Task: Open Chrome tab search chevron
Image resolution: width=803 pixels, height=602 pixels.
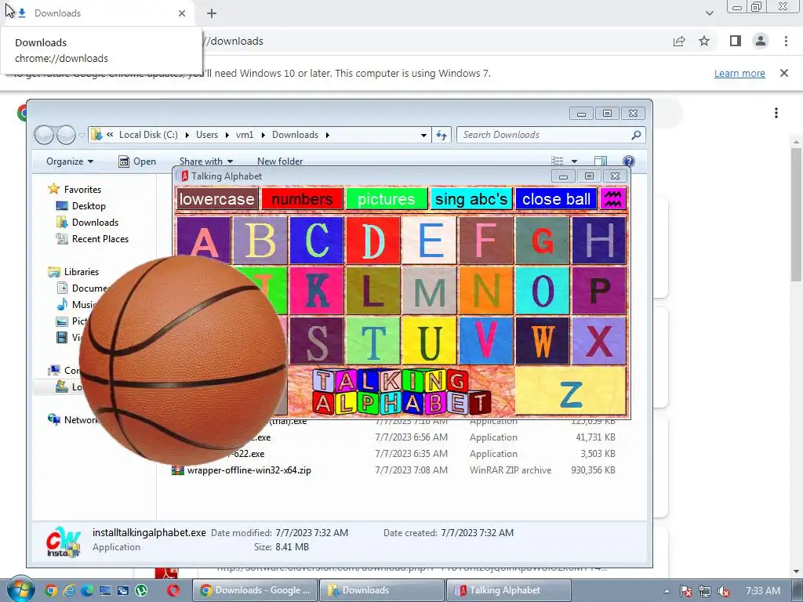Action: 709,13
